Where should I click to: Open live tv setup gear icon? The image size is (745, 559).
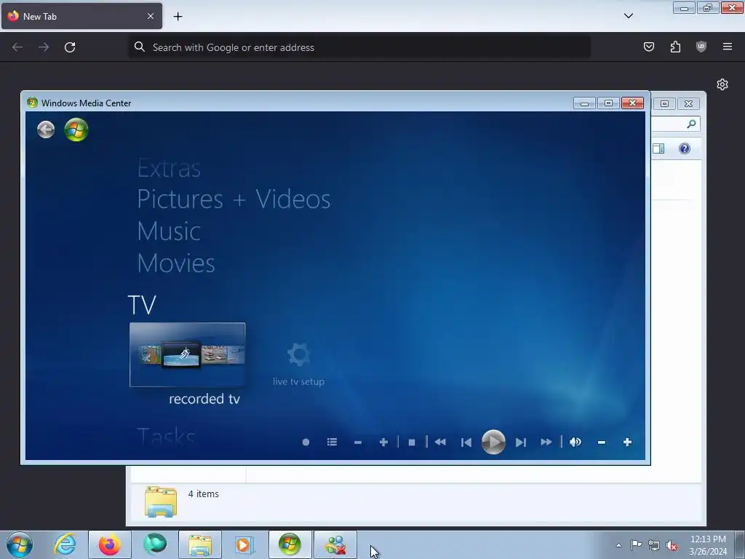click(x=299, y=354)
